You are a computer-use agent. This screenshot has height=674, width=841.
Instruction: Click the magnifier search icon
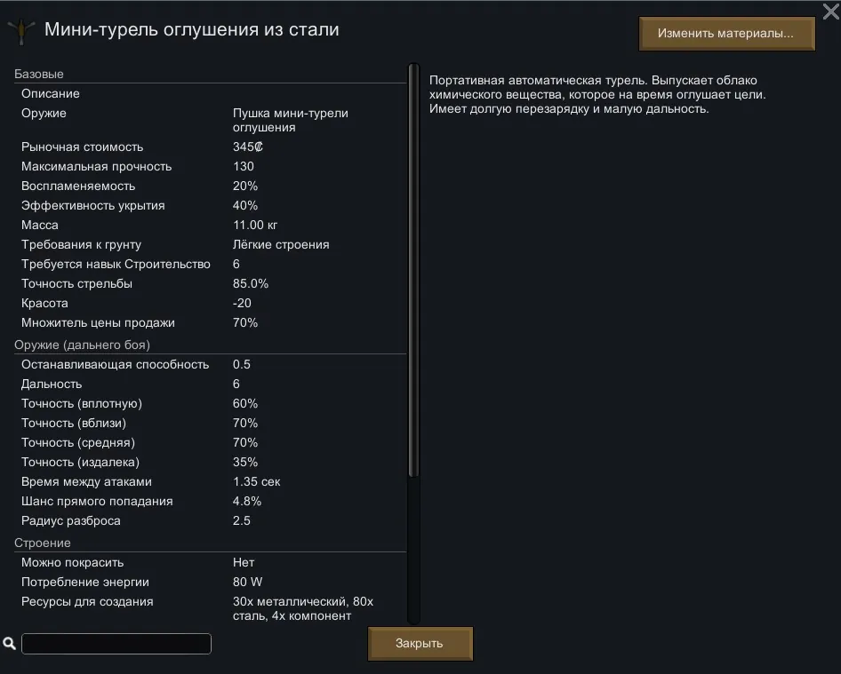(x=10, y=643)
